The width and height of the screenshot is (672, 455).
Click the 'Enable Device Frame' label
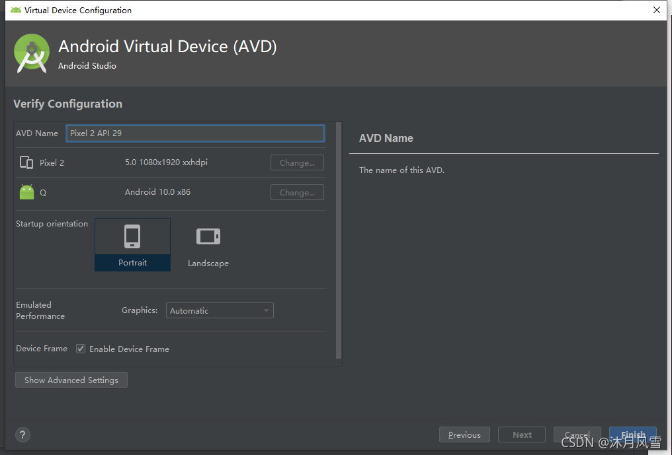[x=129, y=349]
